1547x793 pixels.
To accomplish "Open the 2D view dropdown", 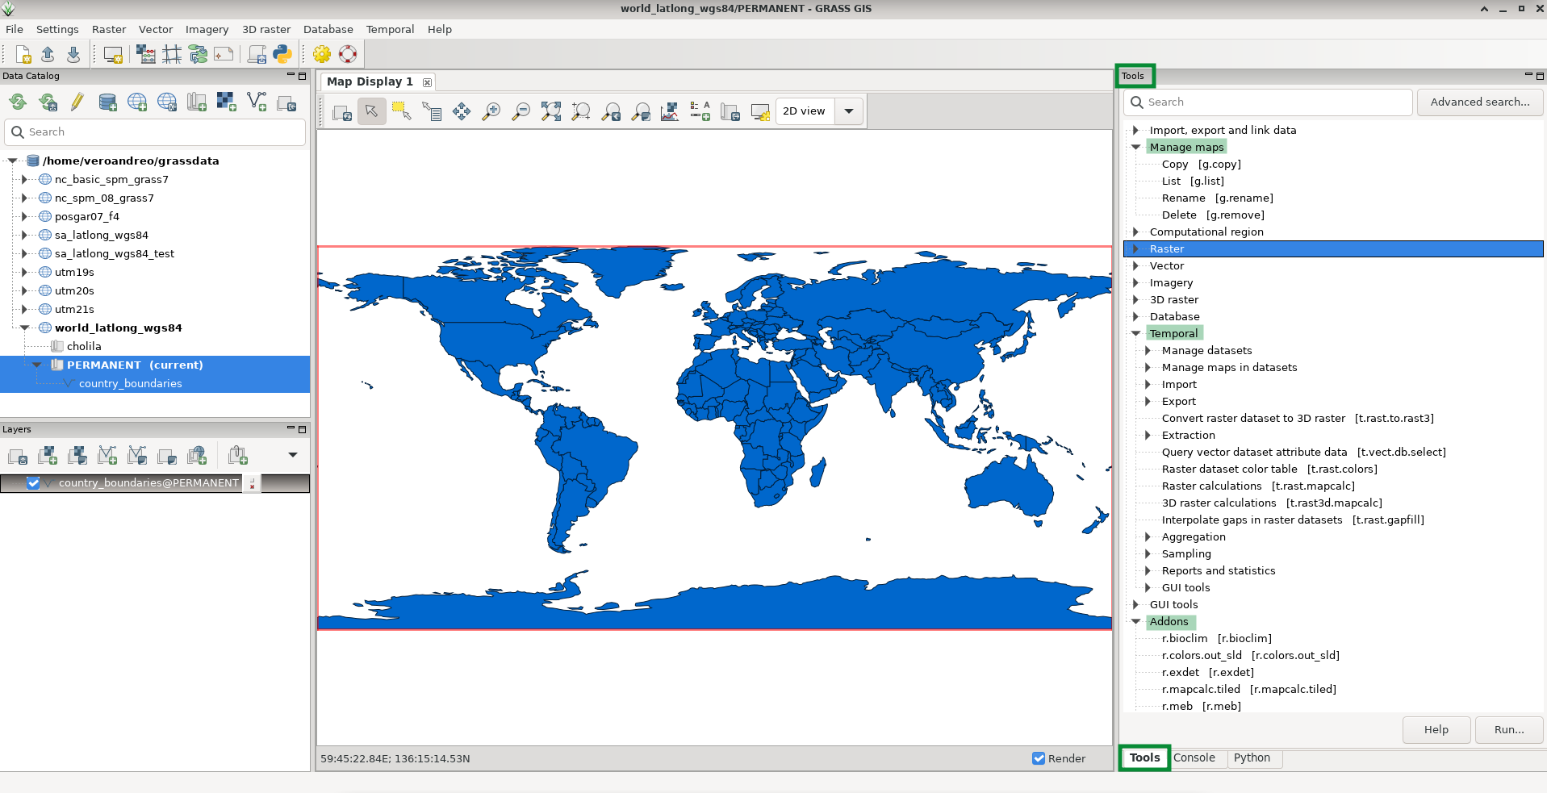I will point(849,111).
